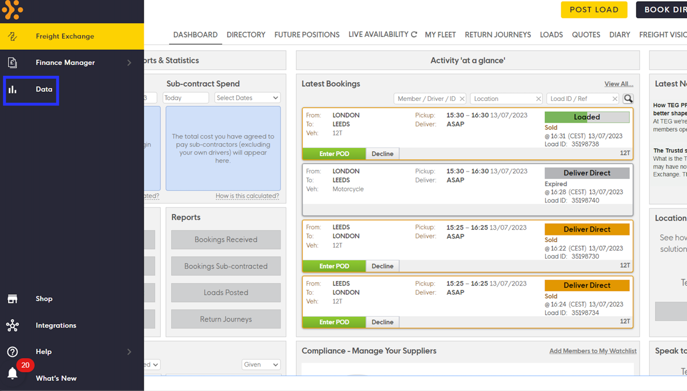
Task: Click the Sub-contract Spend heading
Action: click(x=203, y=84)
